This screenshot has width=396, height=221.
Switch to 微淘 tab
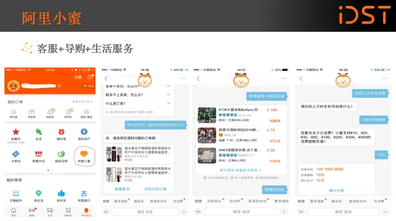tap(32, 212)
